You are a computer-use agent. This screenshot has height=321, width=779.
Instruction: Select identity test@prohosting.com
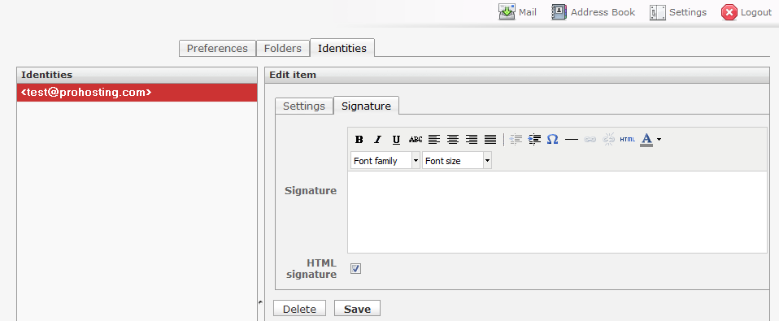tap(137, 93)
